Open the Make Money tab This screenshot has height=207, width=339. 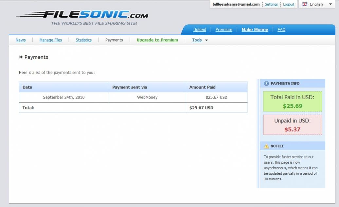(255, 29)
